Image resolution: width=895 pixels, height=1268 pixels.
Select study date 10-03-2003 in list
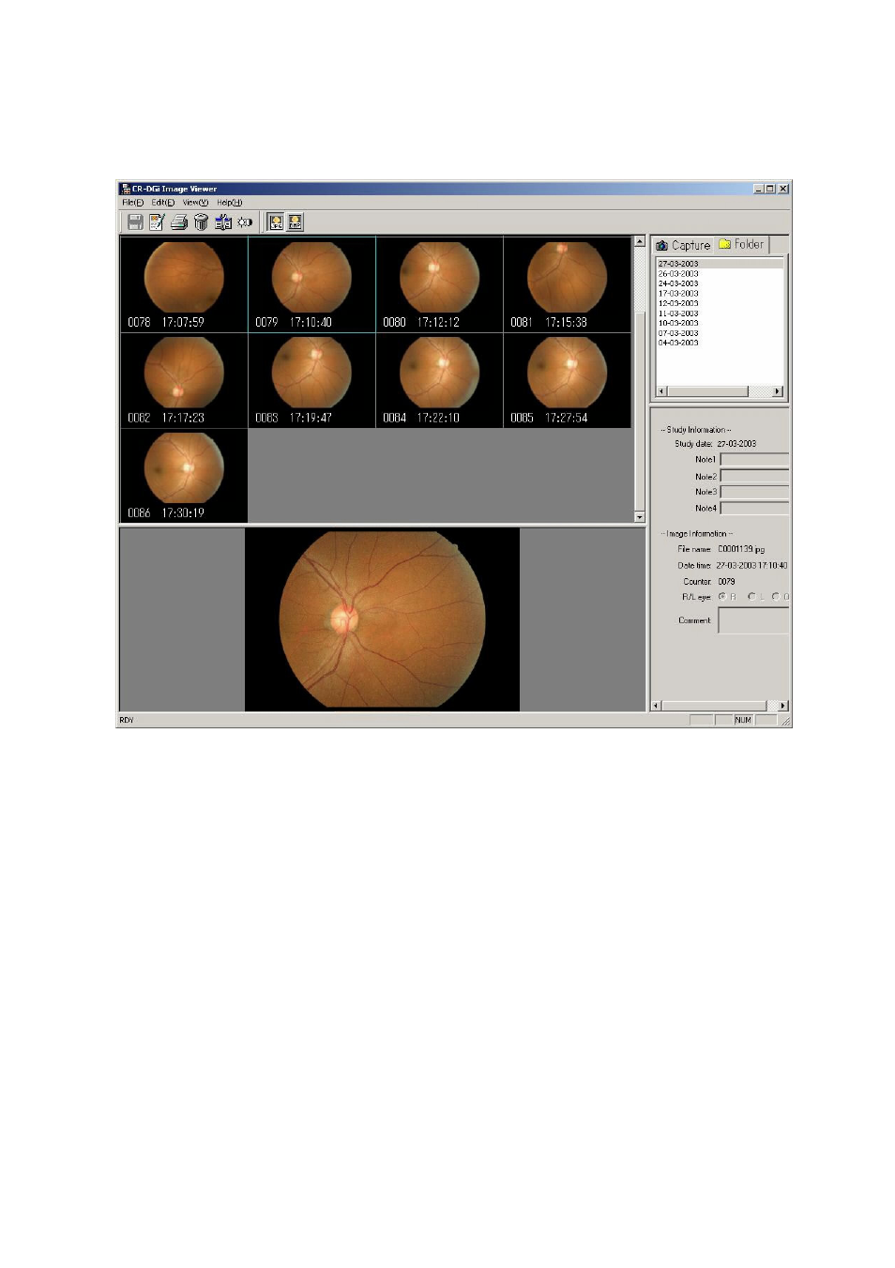point(678,323)
